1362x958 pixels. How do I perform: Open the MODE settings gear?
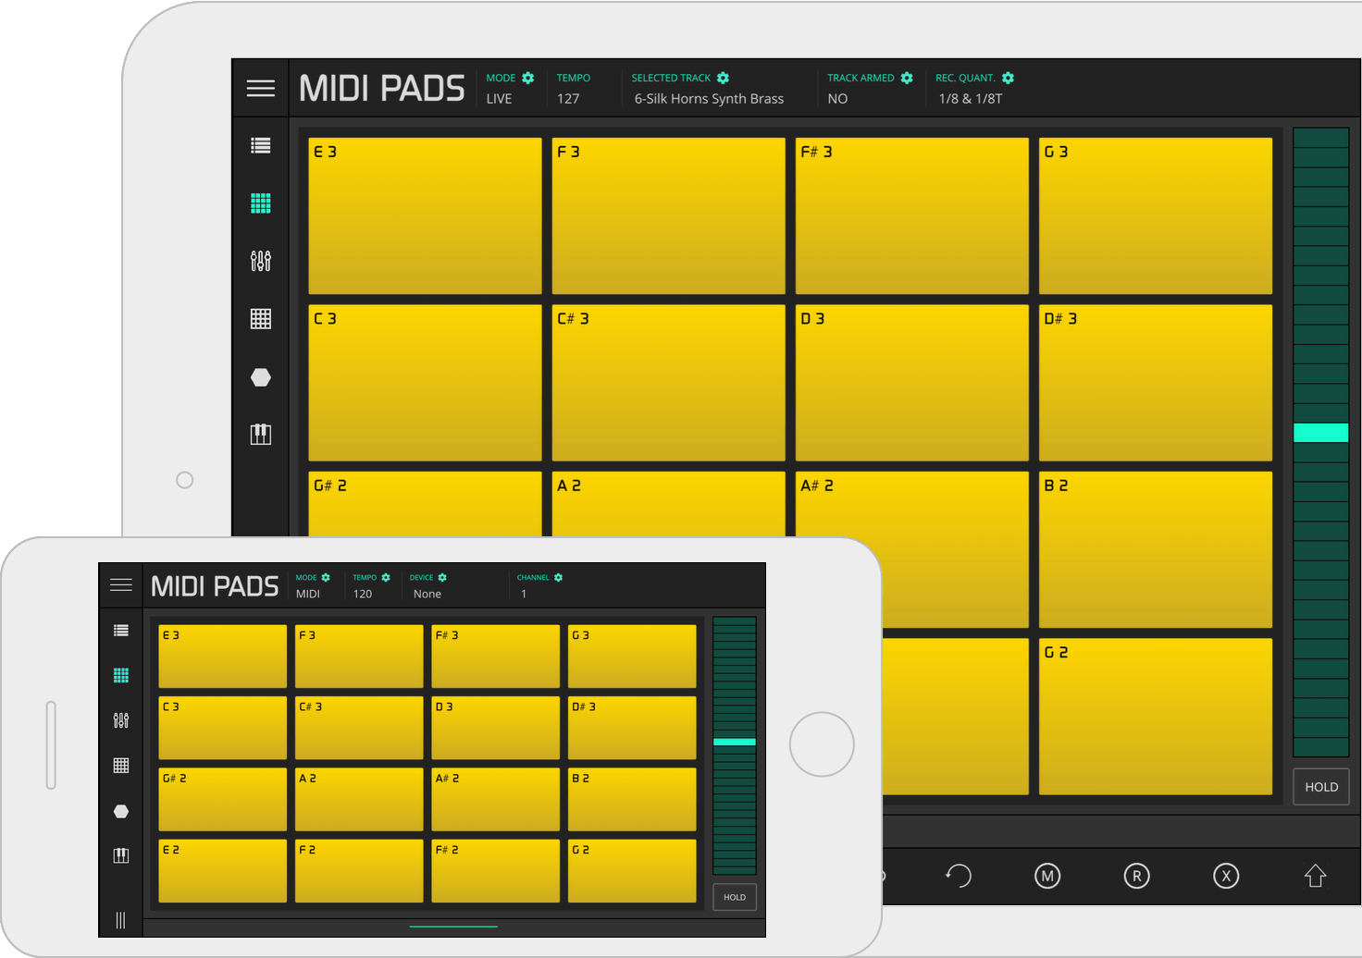pyautogui.click(x=528, y=78)
